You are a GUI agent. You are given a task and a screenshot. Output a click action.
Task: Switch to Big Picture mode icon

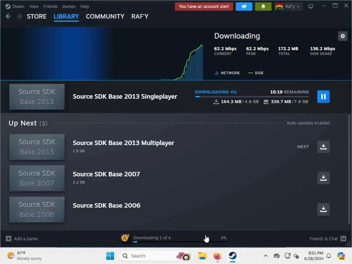coord(311,7)
